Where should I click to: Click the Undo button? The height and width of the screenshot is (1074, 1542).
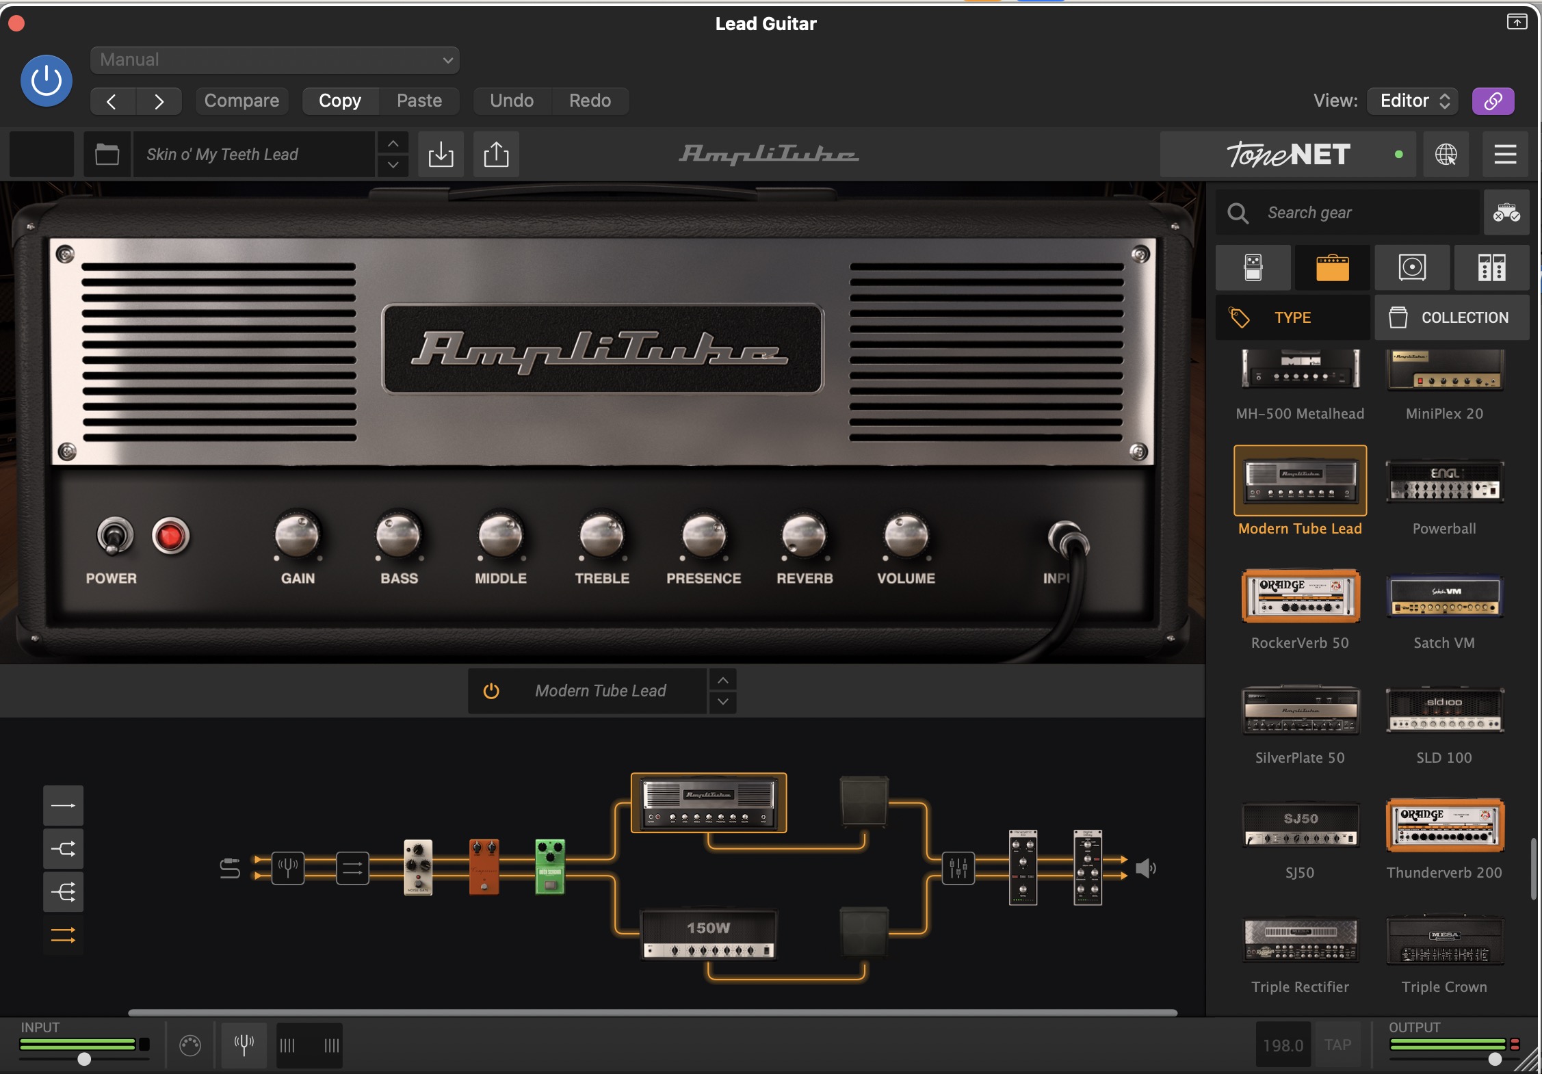coord(512,101)
